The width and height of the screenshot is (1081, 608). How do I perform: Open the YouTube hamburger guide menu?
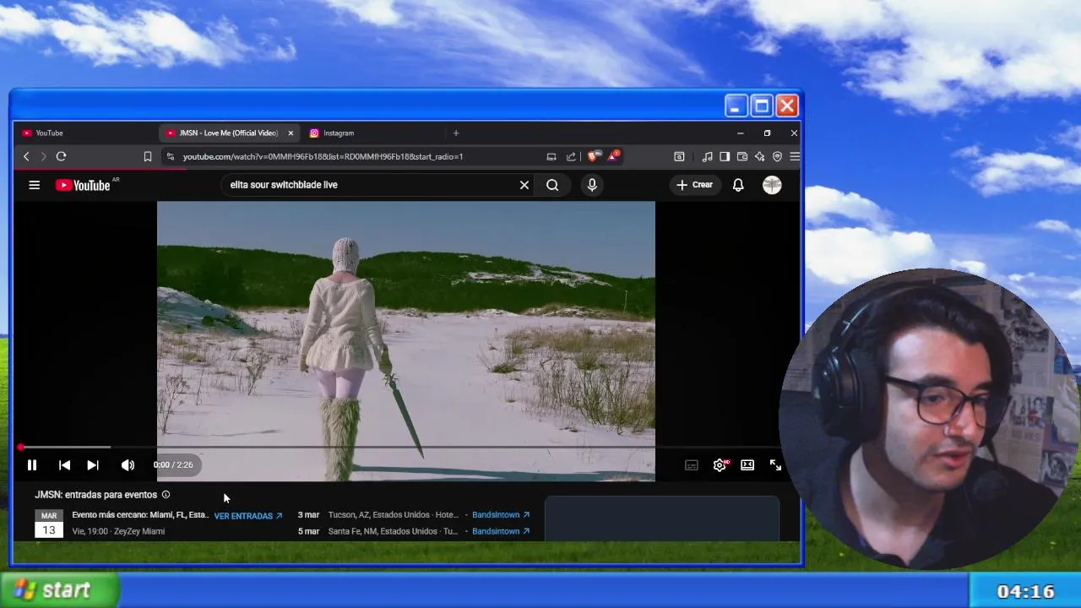pos(35,185)
